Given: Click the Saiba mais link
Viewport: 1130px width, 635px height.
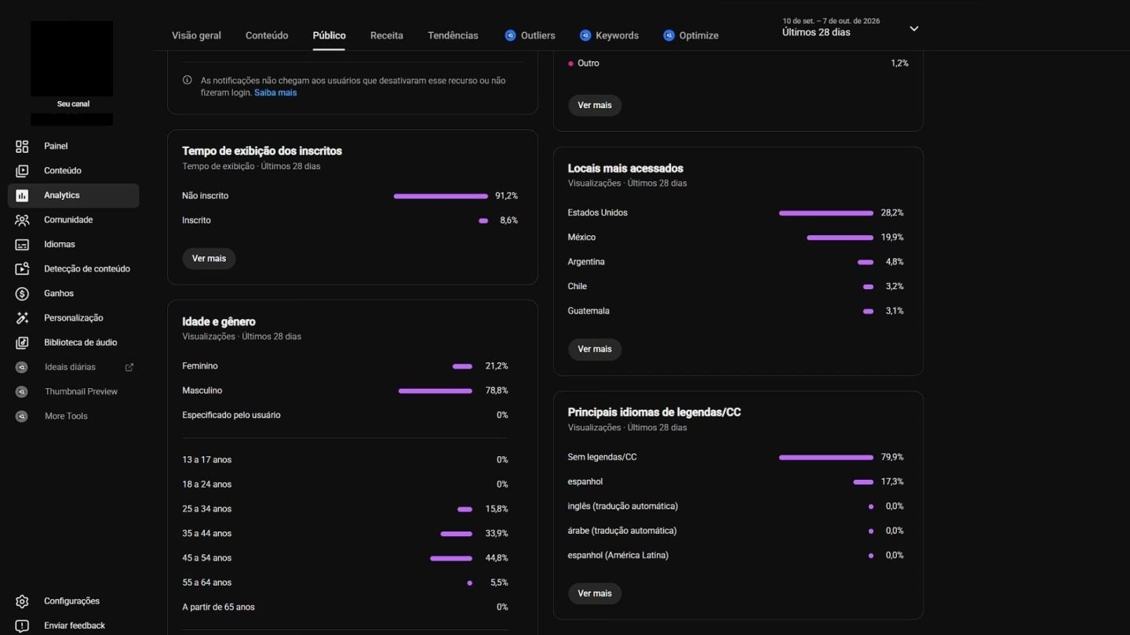Looking at the screenshot, I should [x=275, y=93].
